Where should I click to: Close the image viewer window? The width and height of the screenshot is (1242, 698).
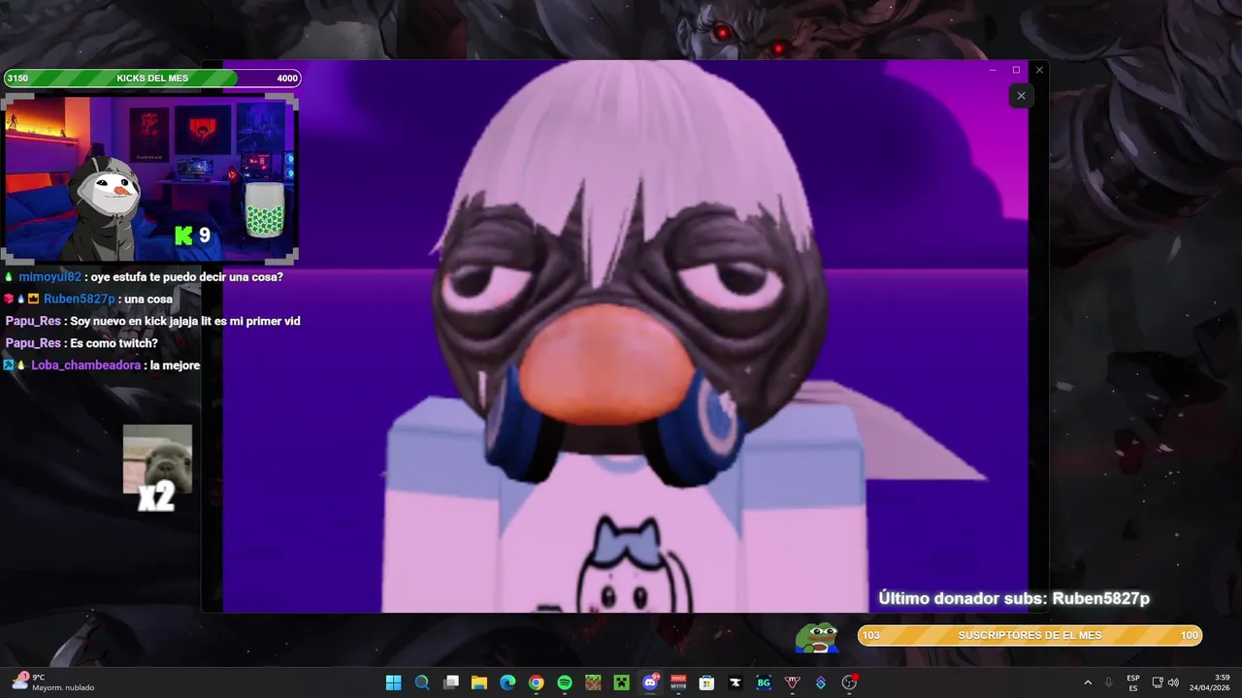1039,70
